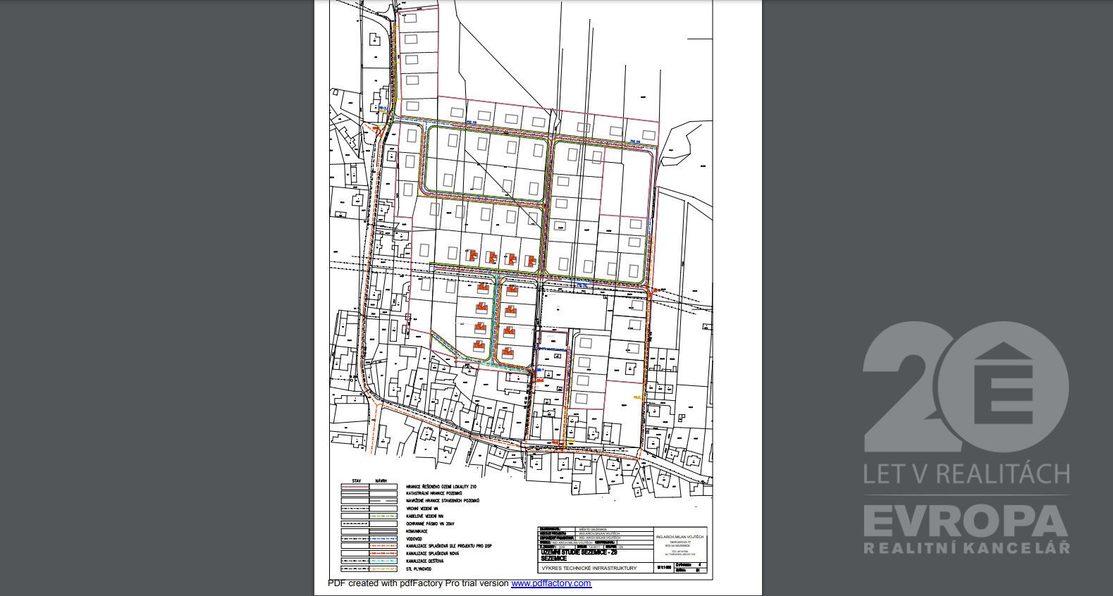The height and width of the screenshot is (596, 1113).
Task: Select the PDF created with pdfFactory footer text
Action: [x=418, y=583]
